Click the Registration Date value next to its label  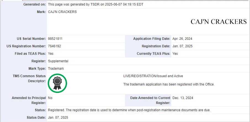pyautogui.click(x=182, y=46)
